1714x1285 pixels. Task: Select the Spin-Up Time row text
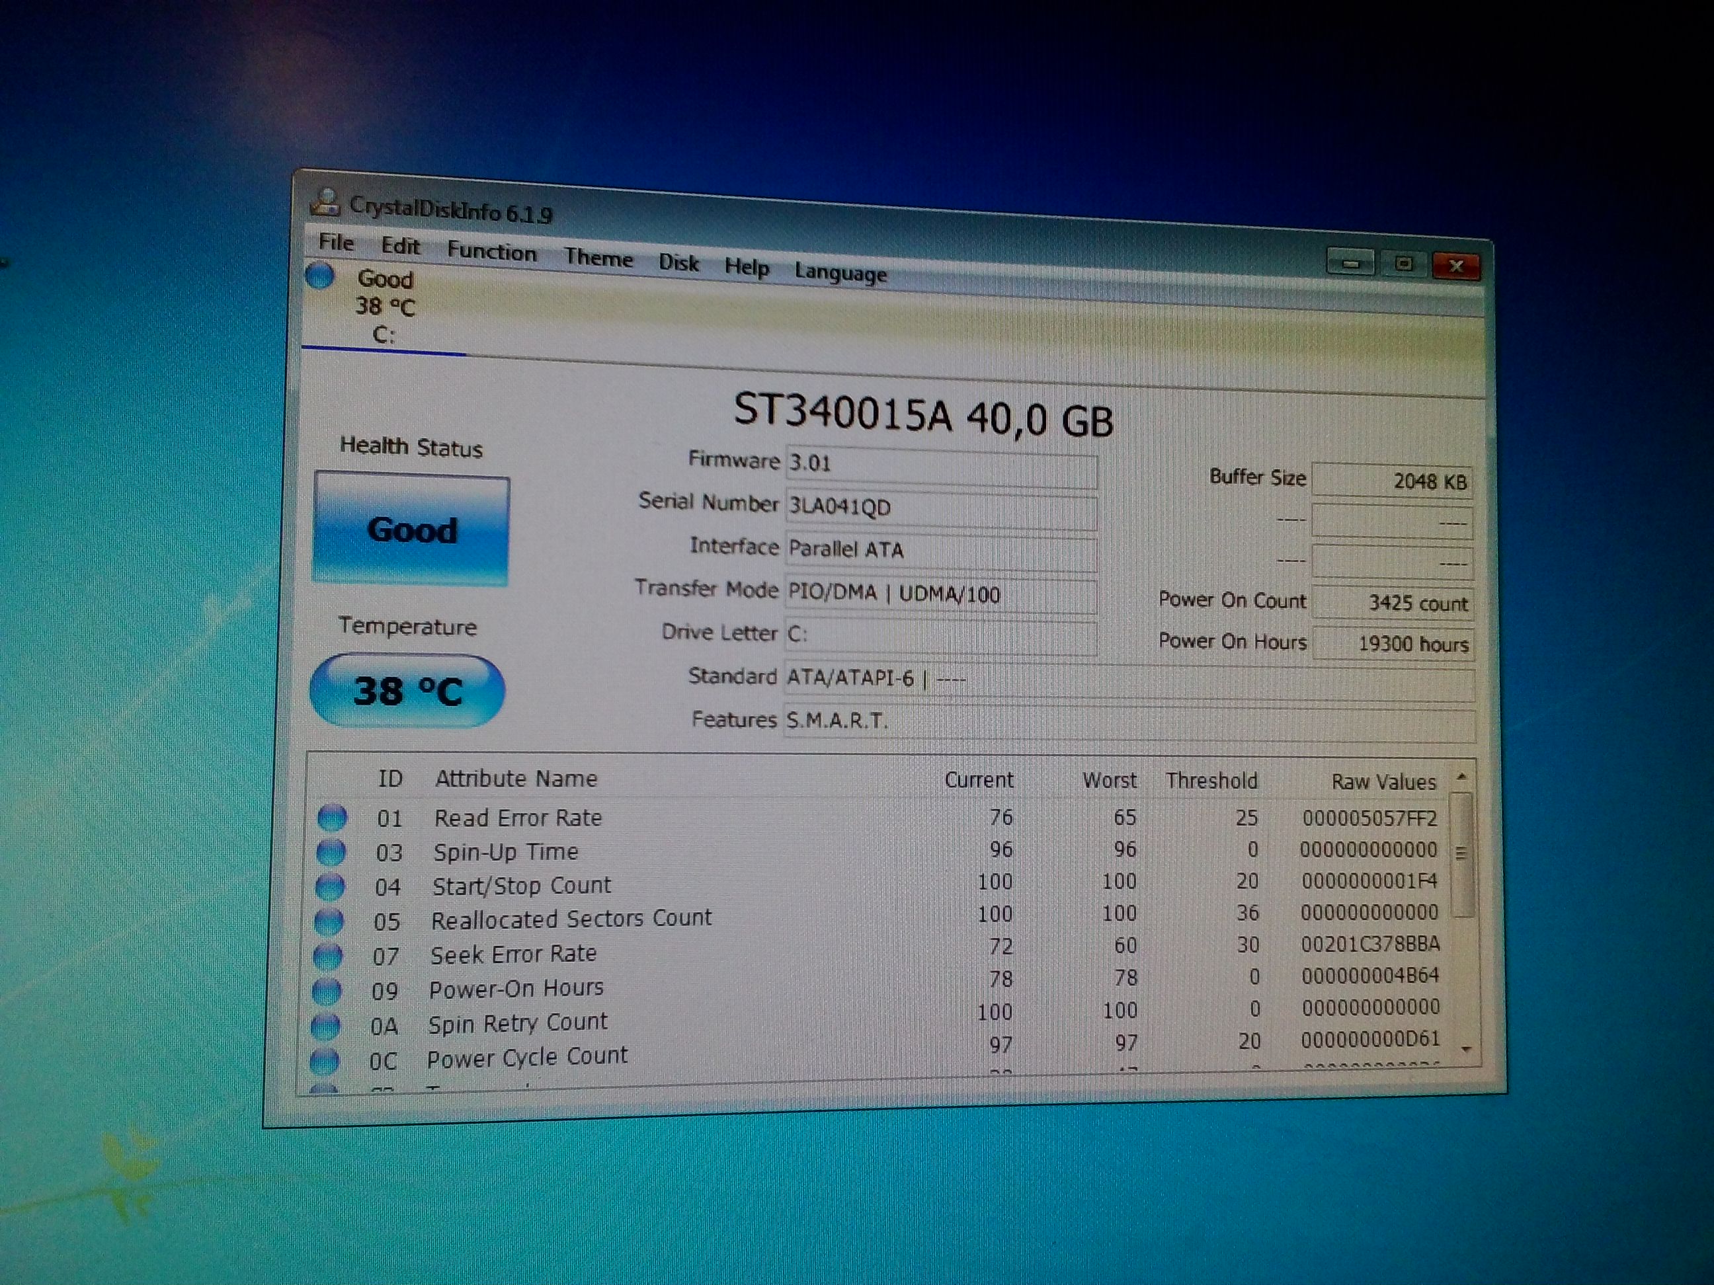click(506, 852)
